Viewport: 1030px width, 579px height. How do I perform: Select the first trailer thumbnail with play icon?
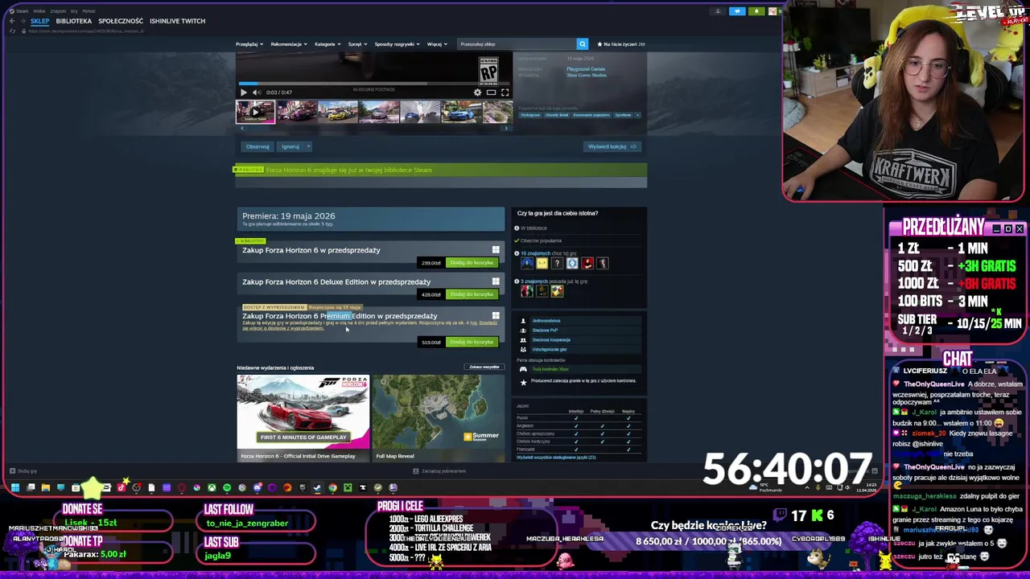255,112
